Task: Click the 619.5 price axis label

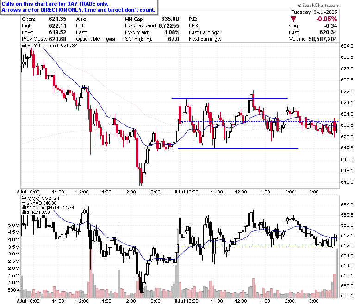Action: [347, 148]
